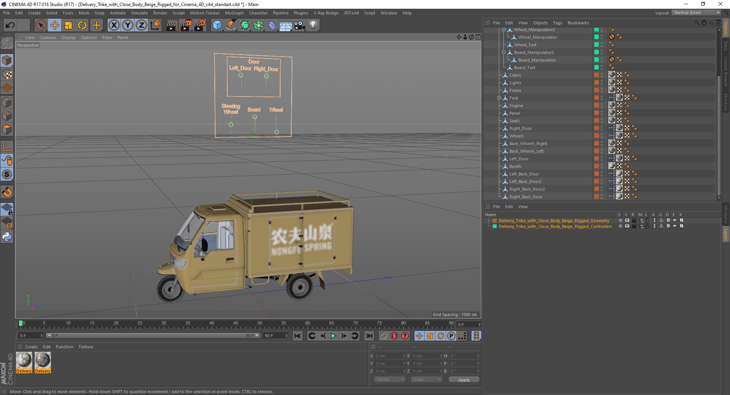Select the first Delivery material thumbnail
Screen dimensions: 730x395
(x=24, y=360)
